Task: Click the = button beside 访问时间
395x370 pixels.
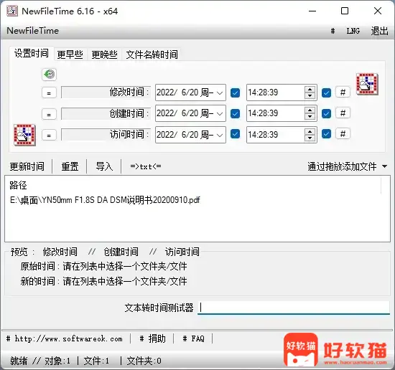Action: coord(49,136)
